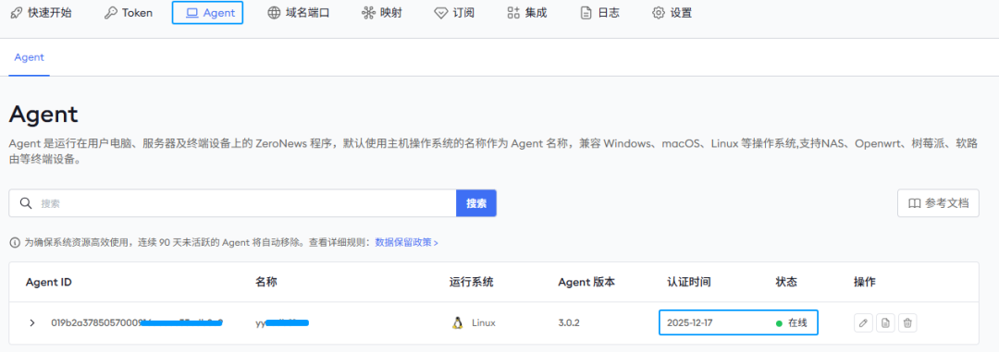The height and width of the screenshot is (352, 999).
Task: Click the 认证时间 column header
Action: (689, 282)
